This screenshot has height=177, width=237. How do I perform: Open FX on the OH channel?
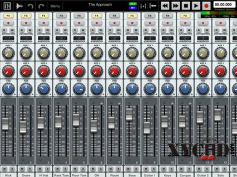[x=97, y=16]
